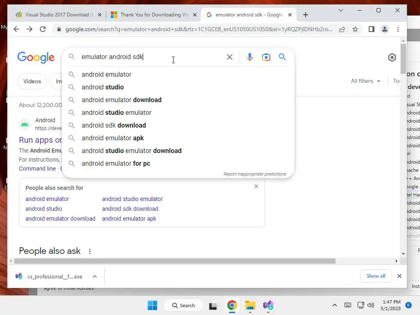Reload the Google search page
Screen dimensions: 420x315
coord(43,29)
